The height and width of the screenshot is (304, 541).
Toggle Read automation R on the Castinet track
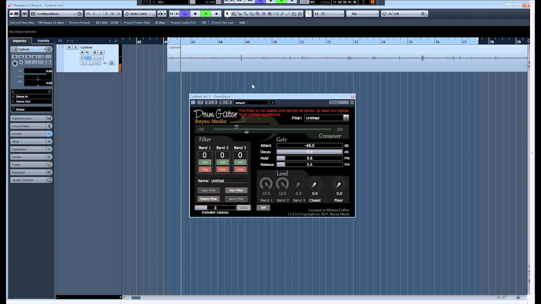[x=95, y=52]
